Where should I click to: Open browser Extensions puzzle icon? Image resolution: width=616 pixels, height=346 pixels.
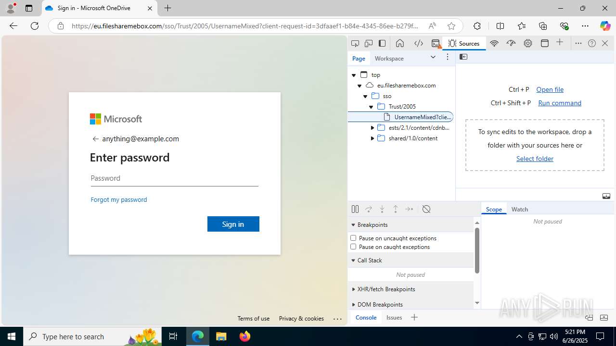pos(477,26)
